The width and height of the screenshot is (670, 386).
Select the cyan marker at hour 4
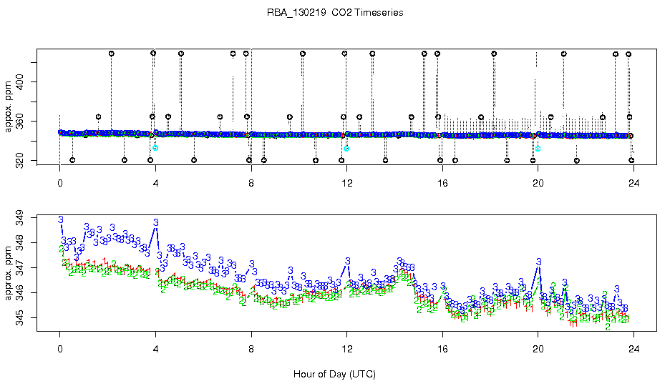click(155, 148)
